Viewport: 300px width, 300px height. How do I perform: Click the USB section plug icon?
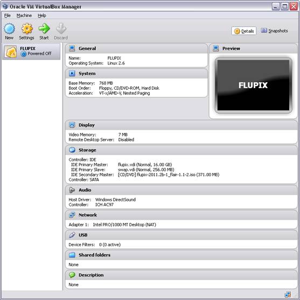click(72, 235)
